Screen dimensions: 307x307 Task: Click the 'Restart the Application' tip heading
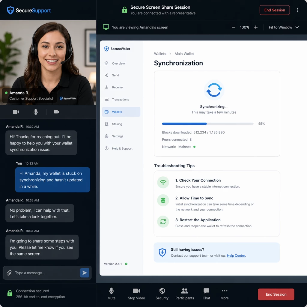click(x=198, y=220)
